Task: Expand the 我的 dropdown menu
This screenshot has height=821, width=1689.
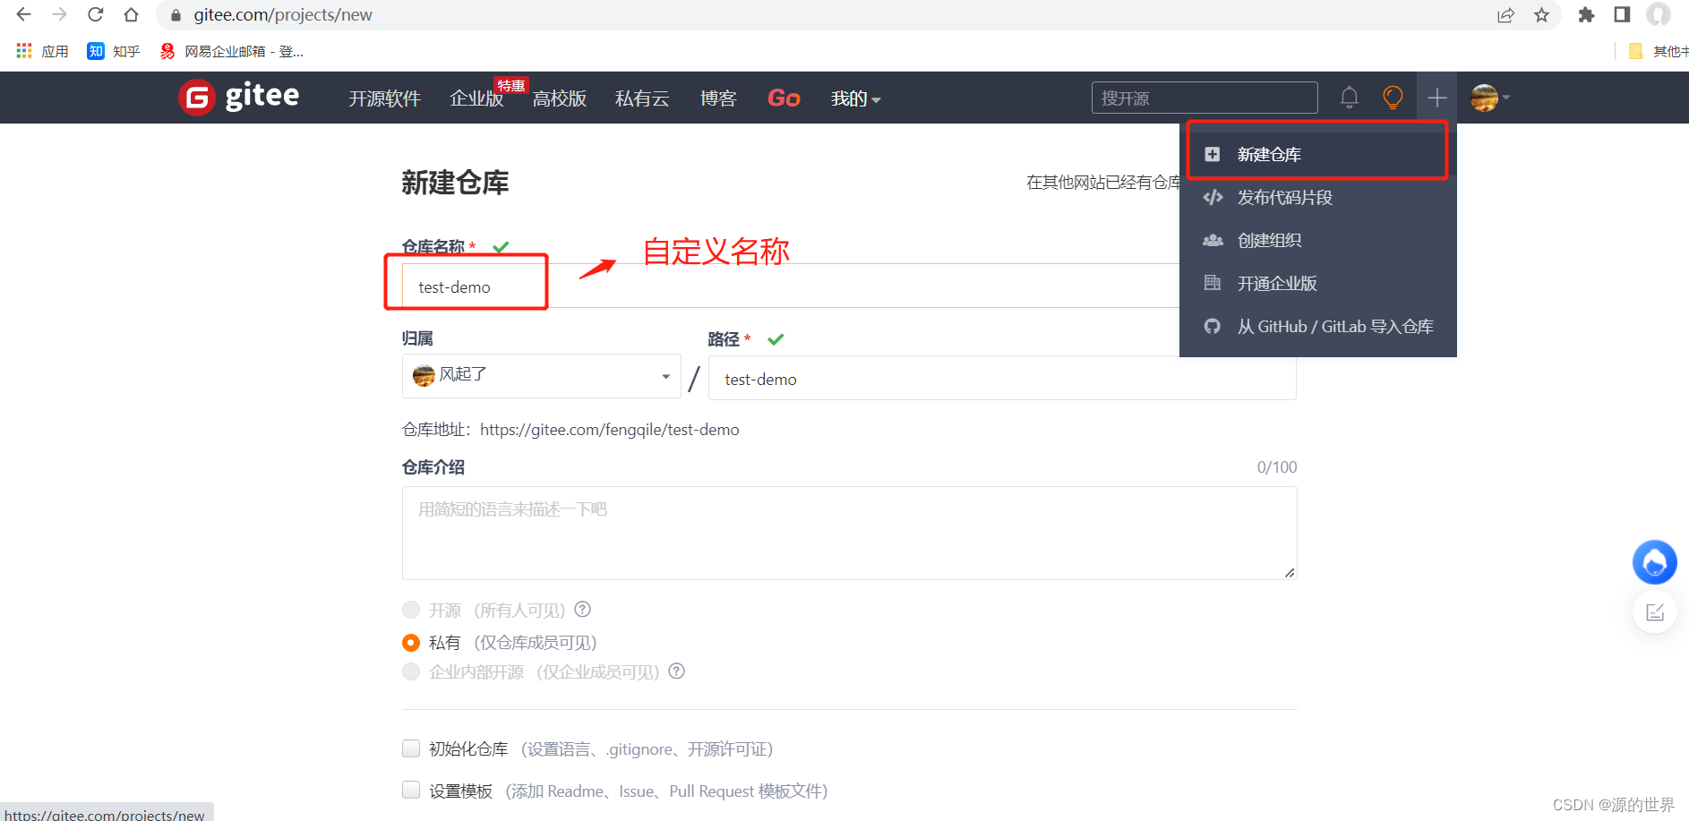Action: click(x=855, y=98)
